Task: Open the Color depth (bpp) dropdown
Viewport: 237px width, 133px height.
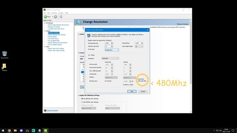Action: tap(139, 47)
